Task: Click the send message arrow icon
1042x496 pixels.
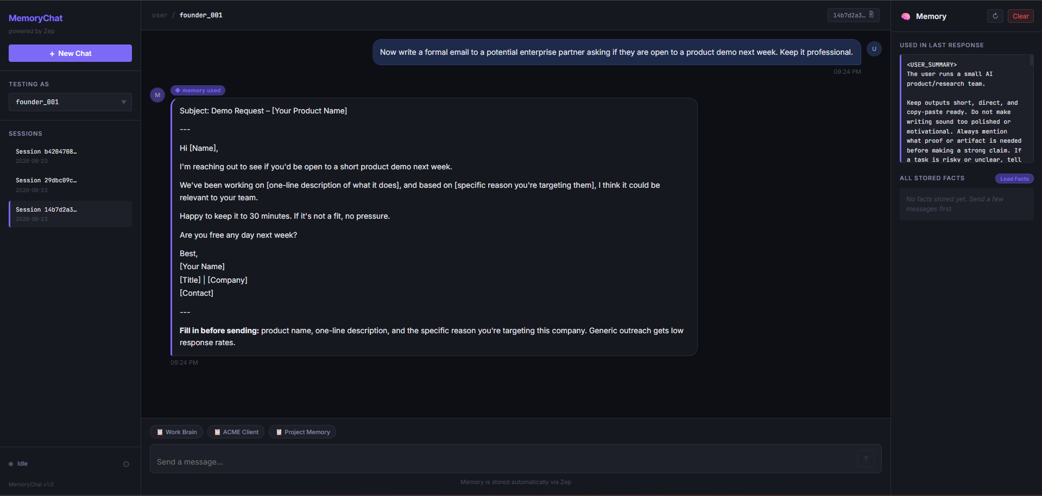Action: click(866, 459)
